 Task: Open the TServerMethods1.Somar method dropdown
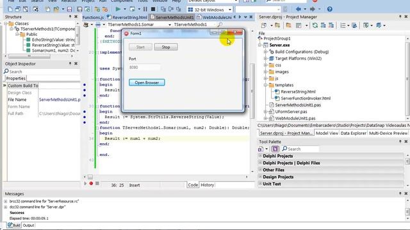pyautogui.click(x=169, y=24)
